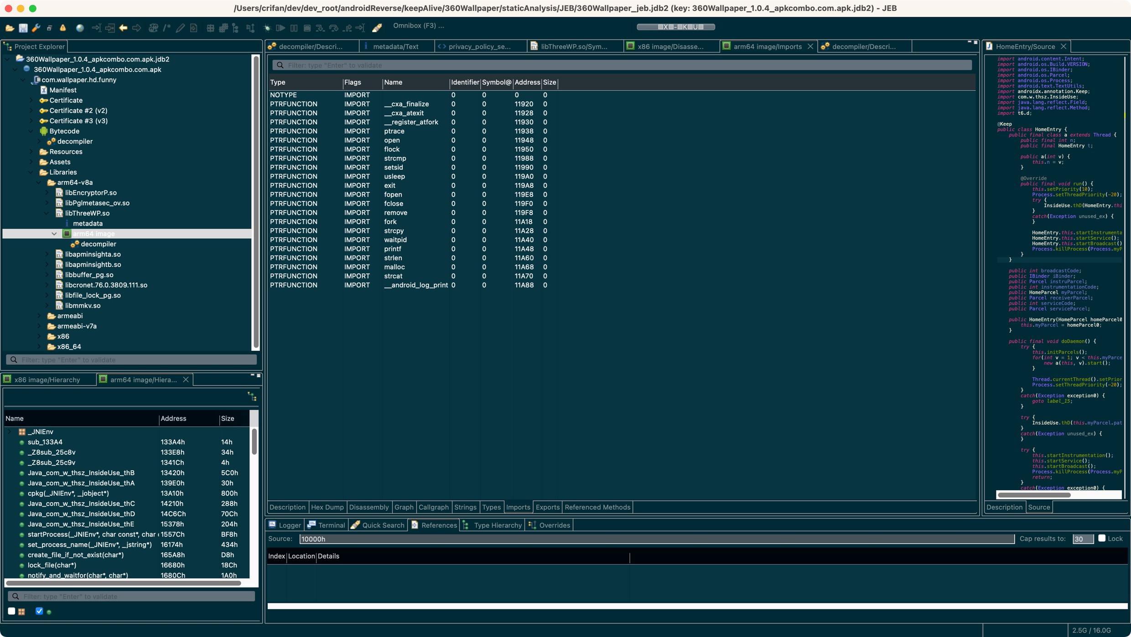Click the jump-to-address arrow icon in toolbar

coord(96,28)
